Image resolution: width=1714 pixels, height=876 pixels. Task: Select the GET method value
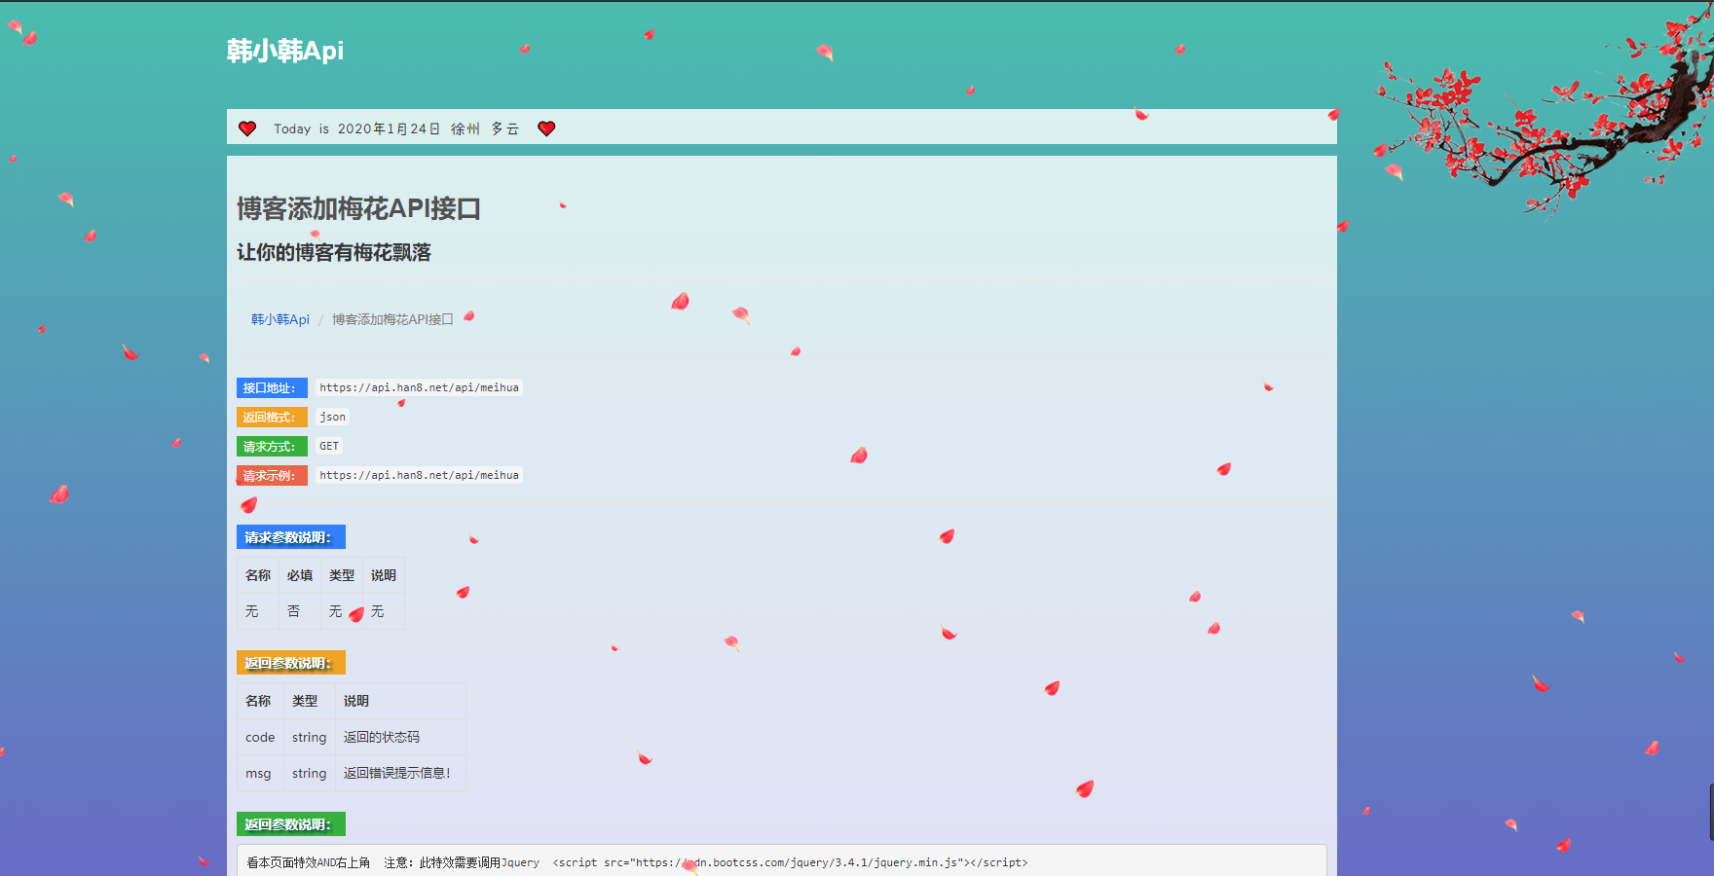pyautogui.click(x=329, y=446)
